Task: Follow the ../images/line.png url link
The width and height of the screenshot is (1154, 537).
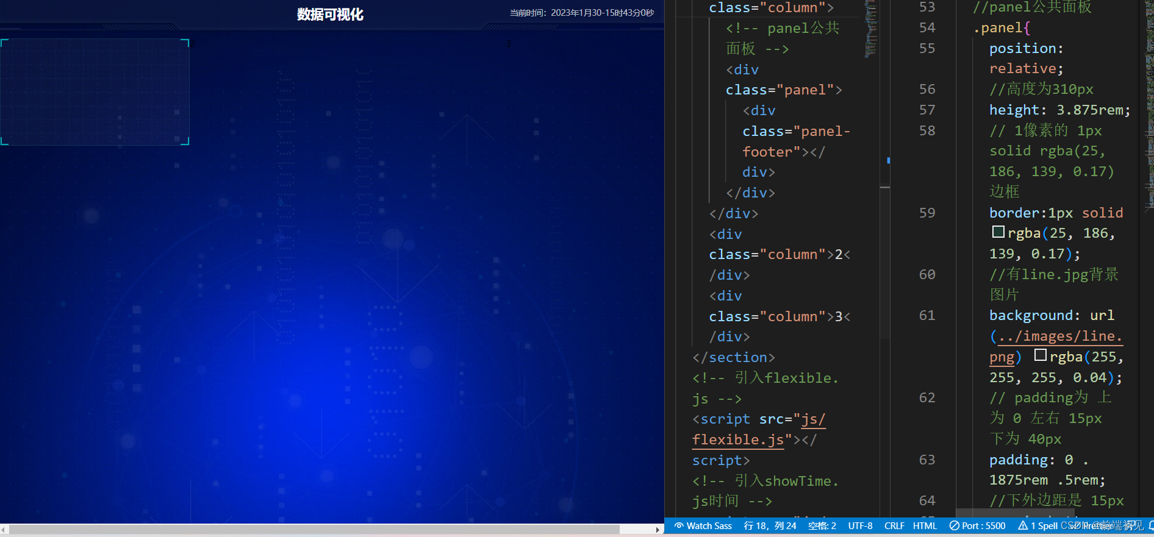Action: (1056, 346)
